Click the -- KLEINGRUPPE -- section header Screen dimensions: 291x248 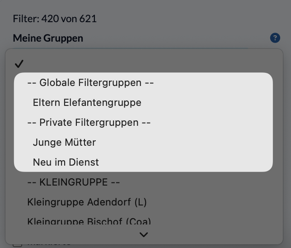(74, 182)
